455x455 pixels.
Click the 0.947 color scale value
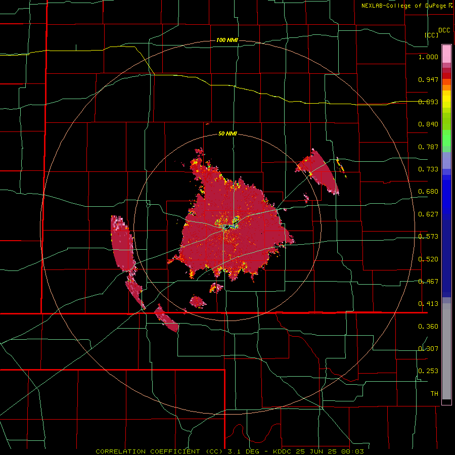428,79
